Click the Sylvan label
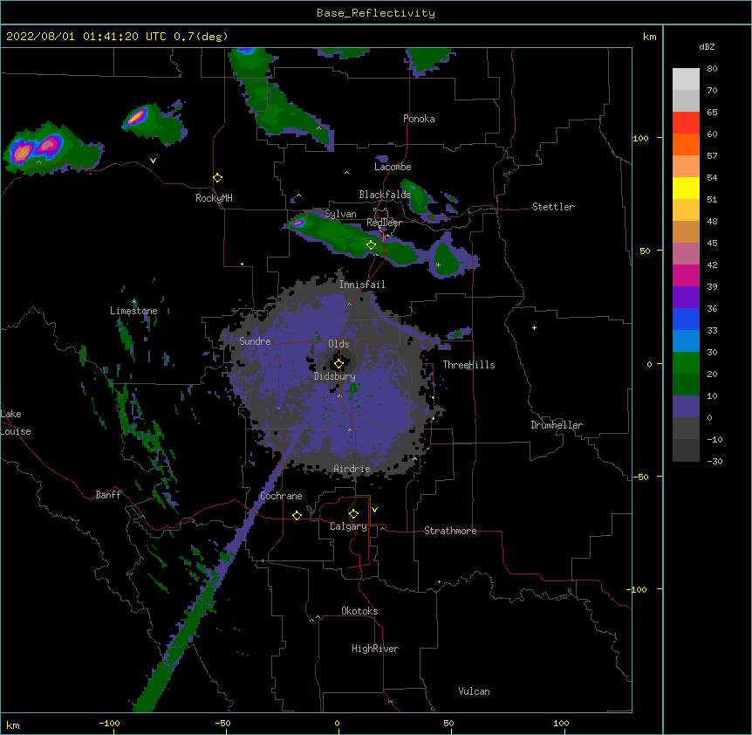The image size is (752, 735). pyautogui.click(x=340, y=214)
